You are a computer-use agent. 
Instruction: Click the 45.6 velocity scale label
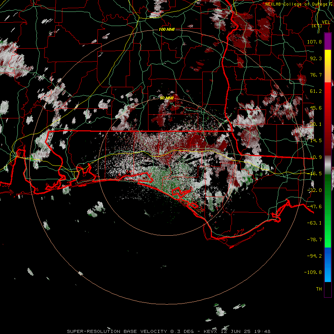coord(316,108)
